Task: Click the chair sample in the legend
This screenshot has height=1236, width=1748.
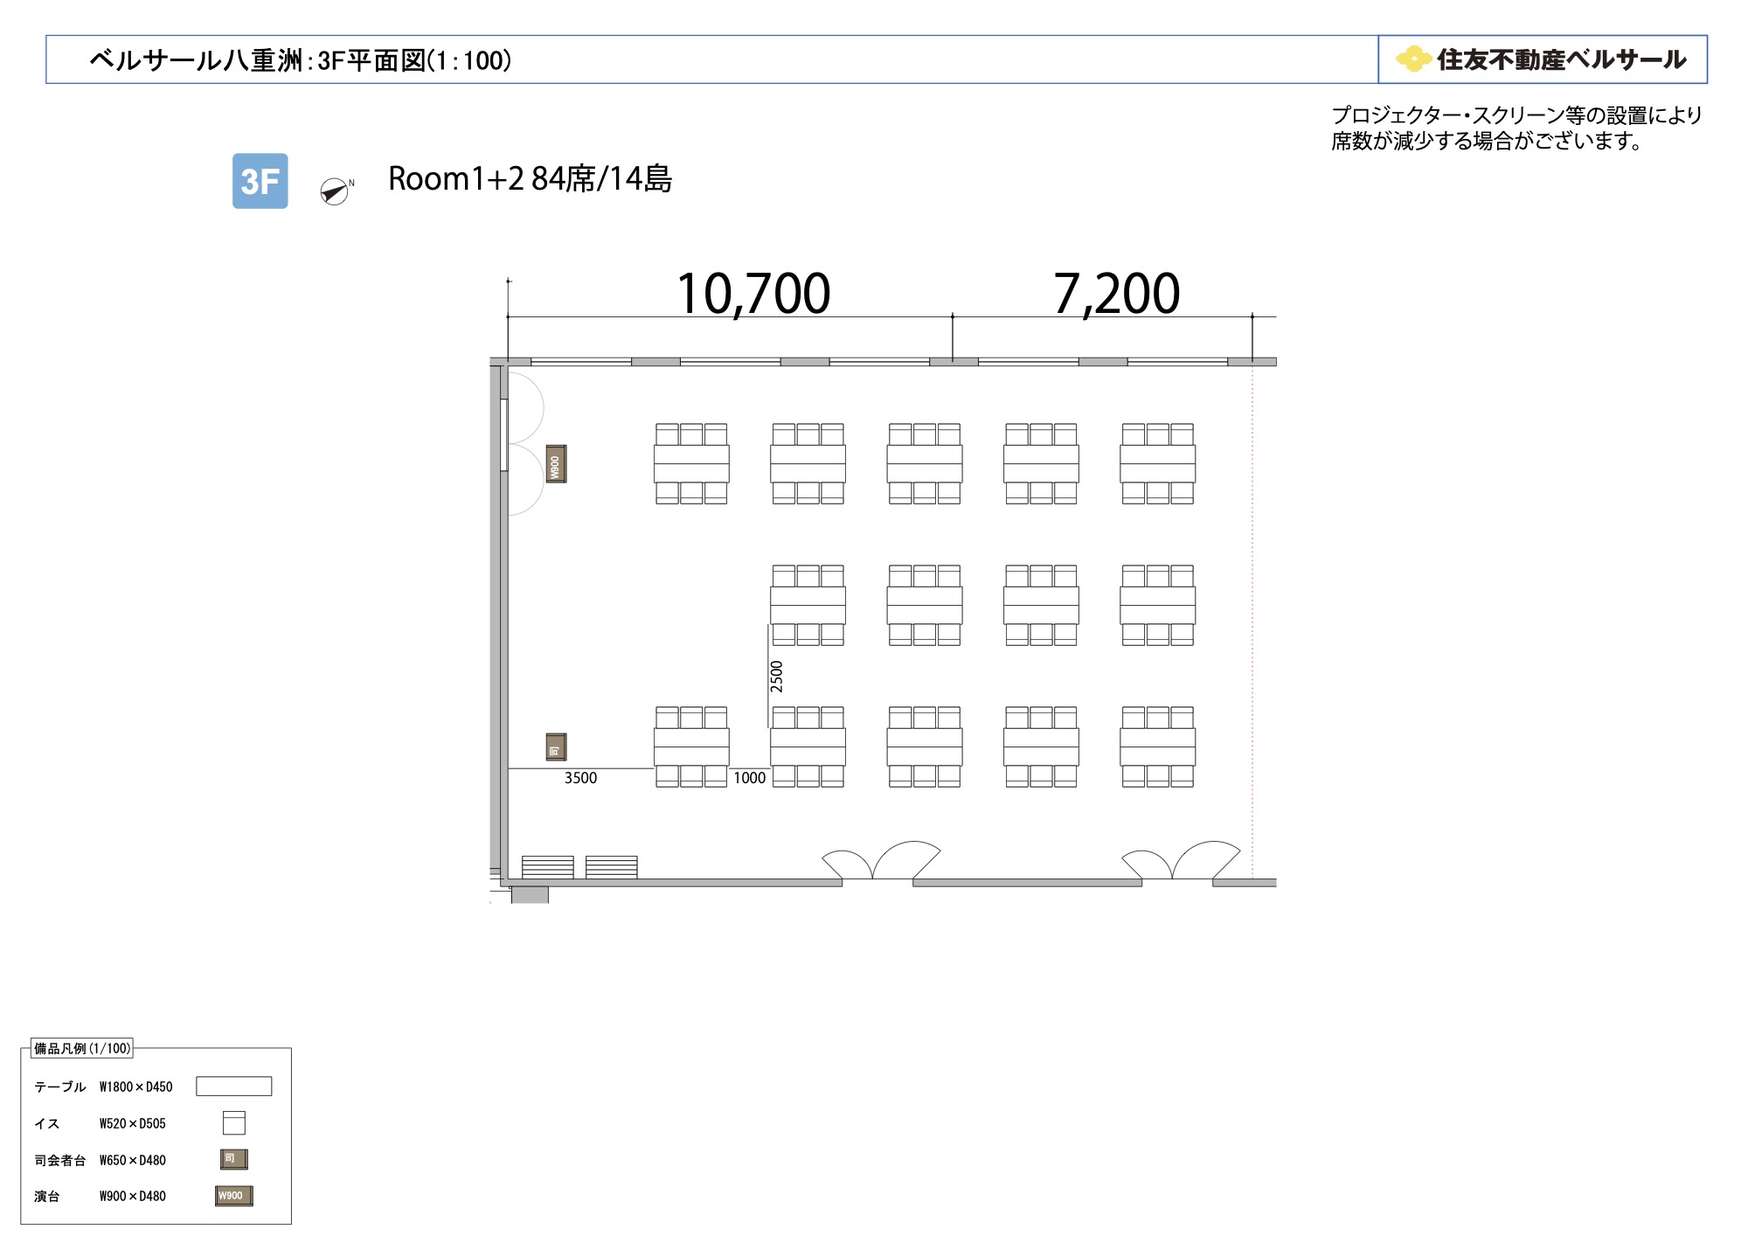Action: pyautogui.click(x=233, y=1122)
